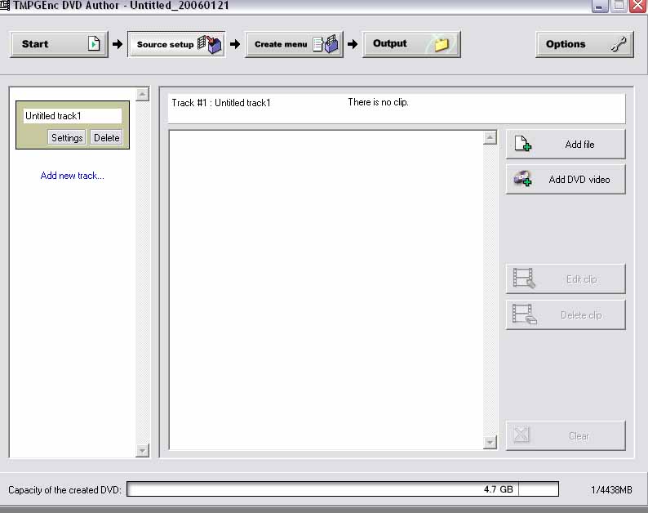Image resolution: width=648 pixels, height=513 pixels.
Task: Click the TMPGEnc app icon in title bar
Action: (5, 6)
